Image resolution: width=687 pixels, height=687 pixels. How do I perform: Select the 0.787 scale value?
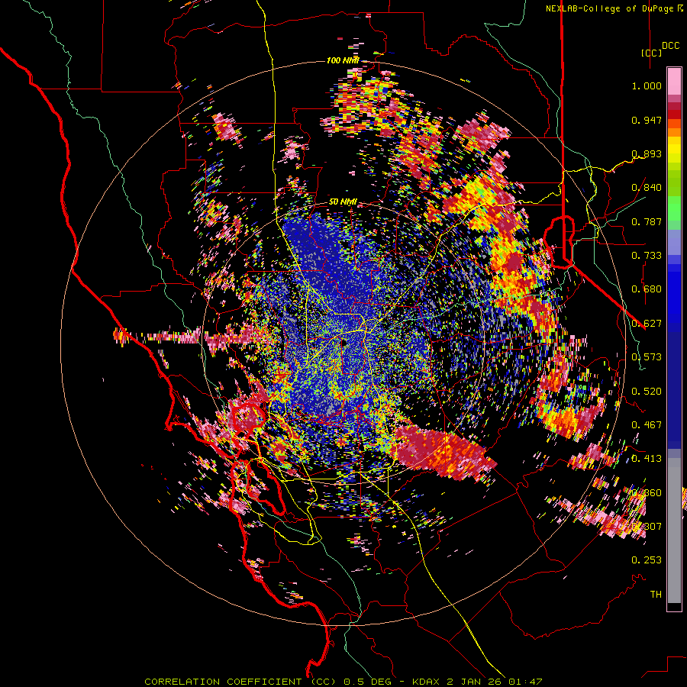point(647,221)
